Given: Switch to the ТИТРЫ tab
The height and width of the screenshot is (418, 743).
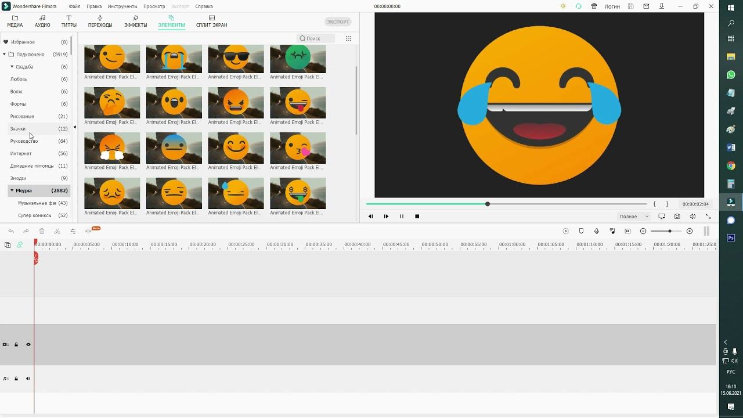Looking at the screenshot, I should 69,21.
